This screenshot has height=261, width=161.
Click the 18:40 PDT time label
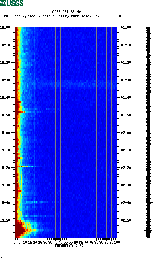pyautogui.click(x=5, y=98)
